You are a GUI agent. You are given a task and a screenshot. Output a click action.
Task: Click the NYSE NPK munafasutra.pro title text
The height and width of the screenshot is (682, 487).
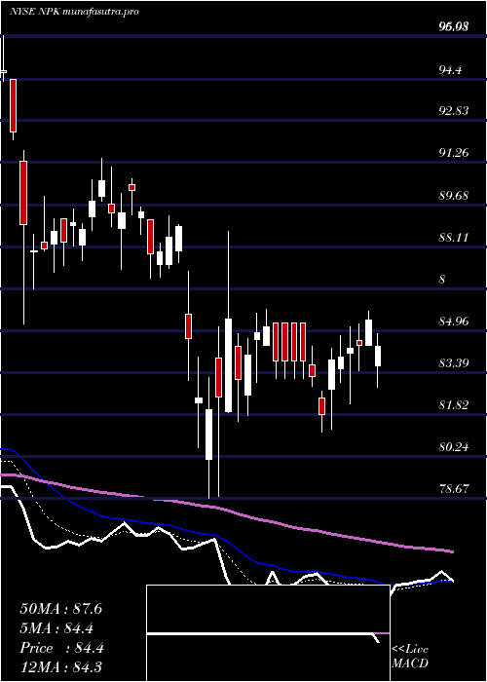pos(74,12)
